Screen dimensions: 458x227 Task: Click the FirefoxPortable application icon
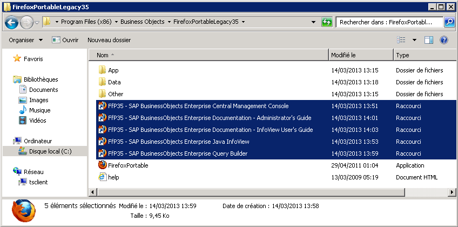pos(102,165)
